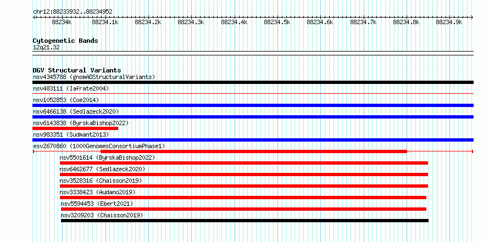The height and width of the screenshot is (242, 489).
Task: Click the 88234.3k ruler tick label
Action: click(191, 22)
